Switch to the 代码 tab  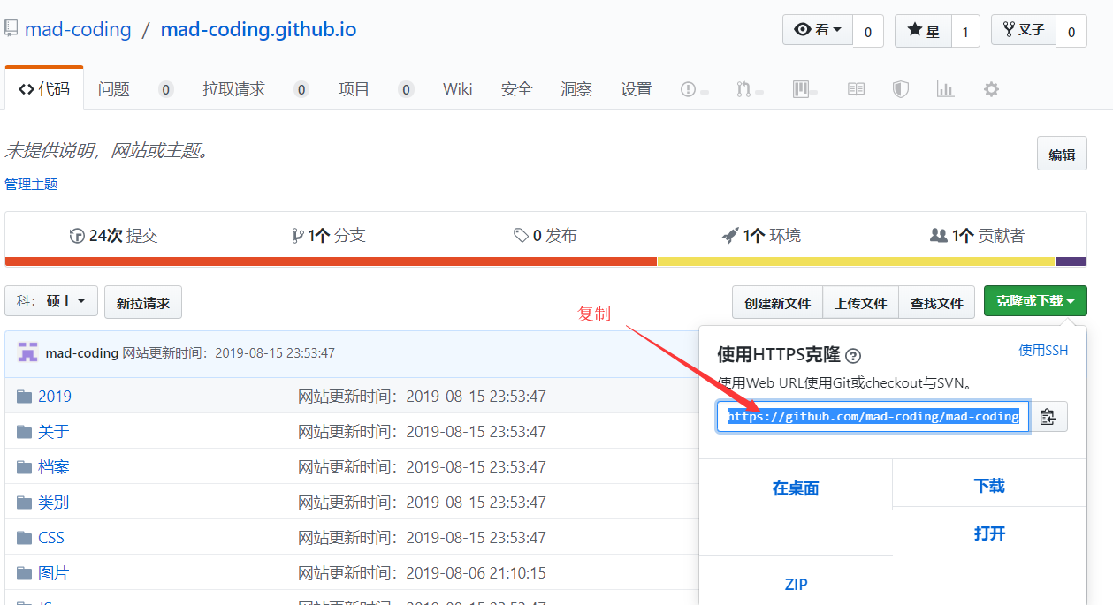tap(44, 88)
